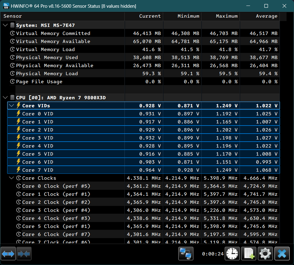Collapse the Core VIDs subgroup
The height and width of the screenshot is (265, 294).
11,105
